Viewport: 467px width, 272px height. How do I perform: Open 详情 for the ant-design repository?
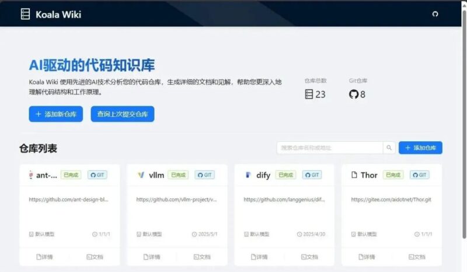click(44, 257)
